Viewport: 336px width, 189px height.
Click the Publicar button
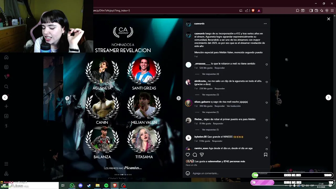263,173
